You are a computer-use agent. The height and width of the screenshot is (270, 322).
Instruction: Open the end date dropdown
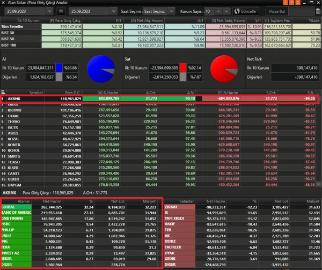coord(114,11)
